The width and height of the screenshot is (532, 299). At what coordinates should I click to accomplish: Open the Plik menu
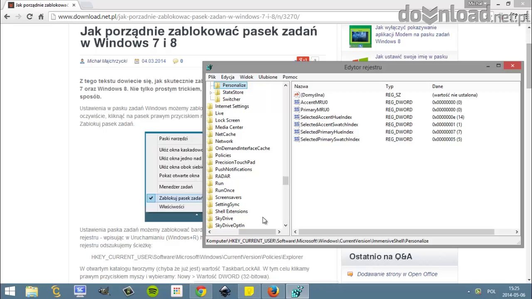tap(212, 77)
